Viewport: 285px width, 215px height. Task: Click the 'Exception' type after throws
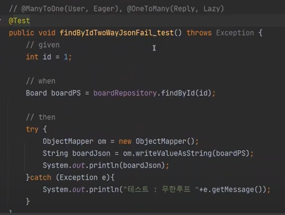click(x=235, y=33)
